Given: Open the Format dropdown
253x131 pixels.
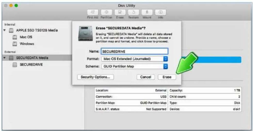Looking at the screenshot, I should pyautogui.click(x=135, y=59).
